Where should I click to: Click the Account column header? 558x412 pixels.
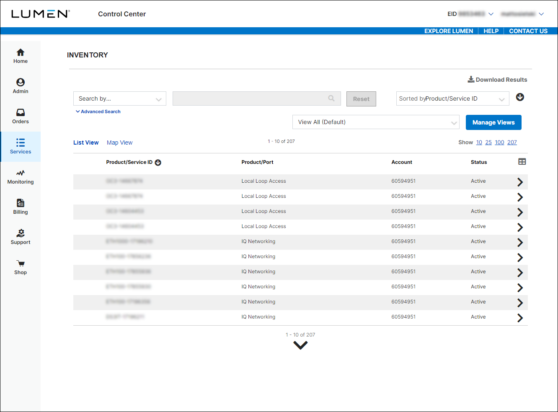402,162
